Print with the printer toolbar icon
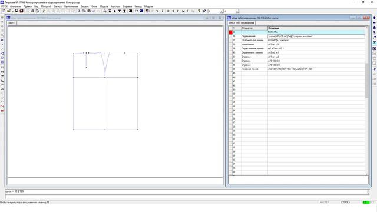The image size is (377, 212). click(32, 11)
